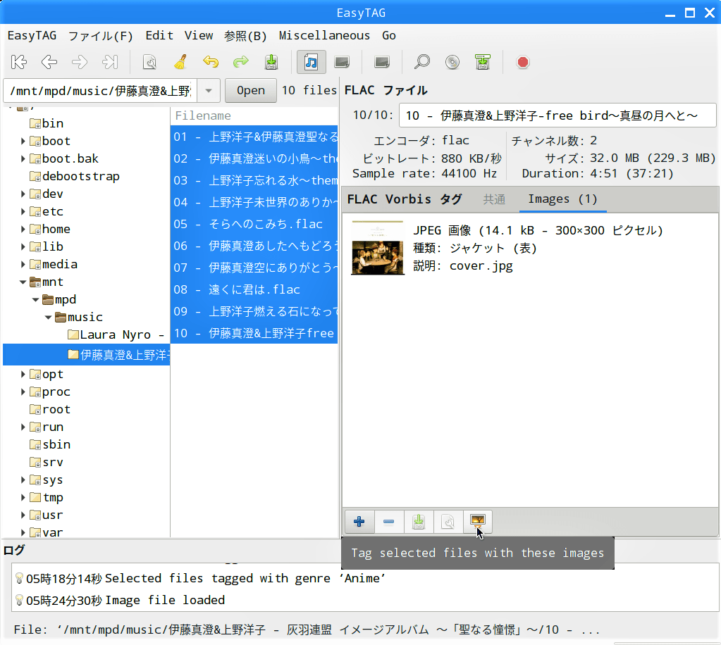Click the FLAC Vorbis タグ panel heading
The width and height of the screenshot is (721, 645).
tap(405, 199)
